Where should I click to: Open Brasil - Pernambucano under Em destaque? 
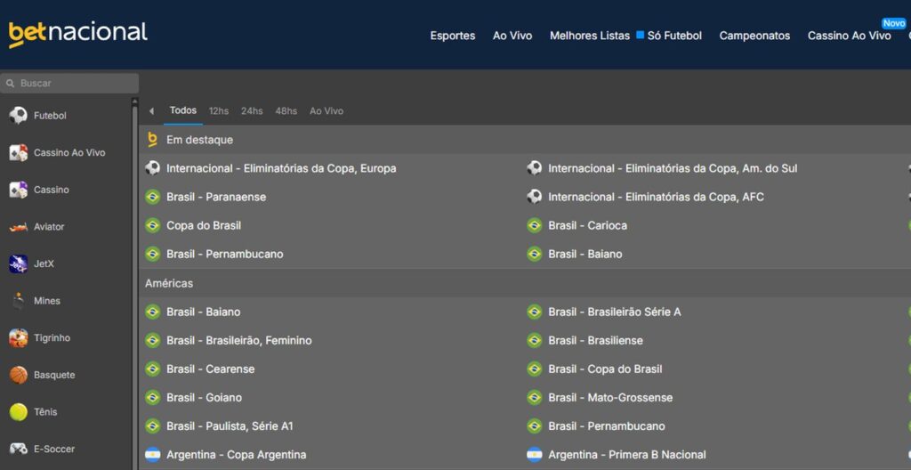point(225,254)
